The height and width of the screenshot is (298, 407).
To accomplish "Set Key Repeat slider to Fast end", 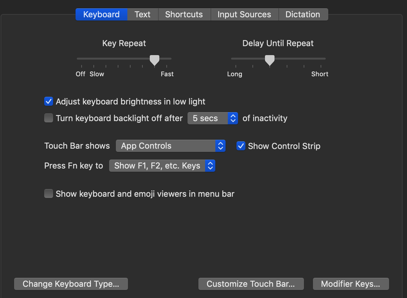I will point(167,59).
